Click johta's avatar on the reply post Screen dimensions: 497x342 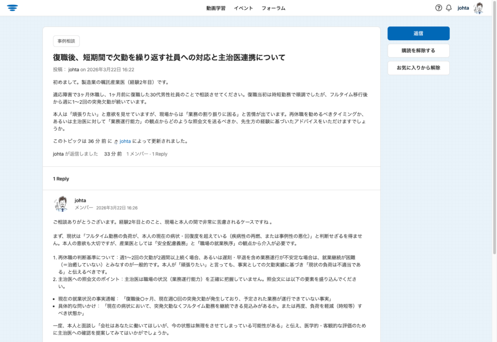tap(61, 203)
